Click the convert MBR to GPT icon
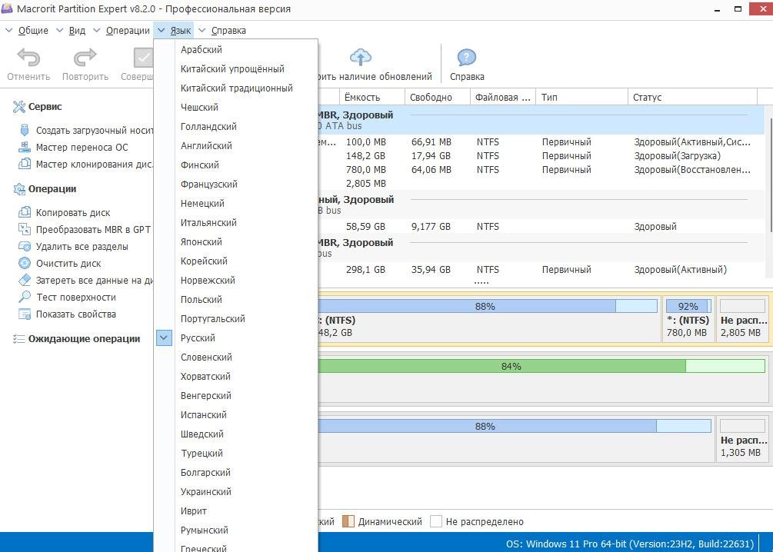The height and width of the screenshot is (552, 773). 24,229
